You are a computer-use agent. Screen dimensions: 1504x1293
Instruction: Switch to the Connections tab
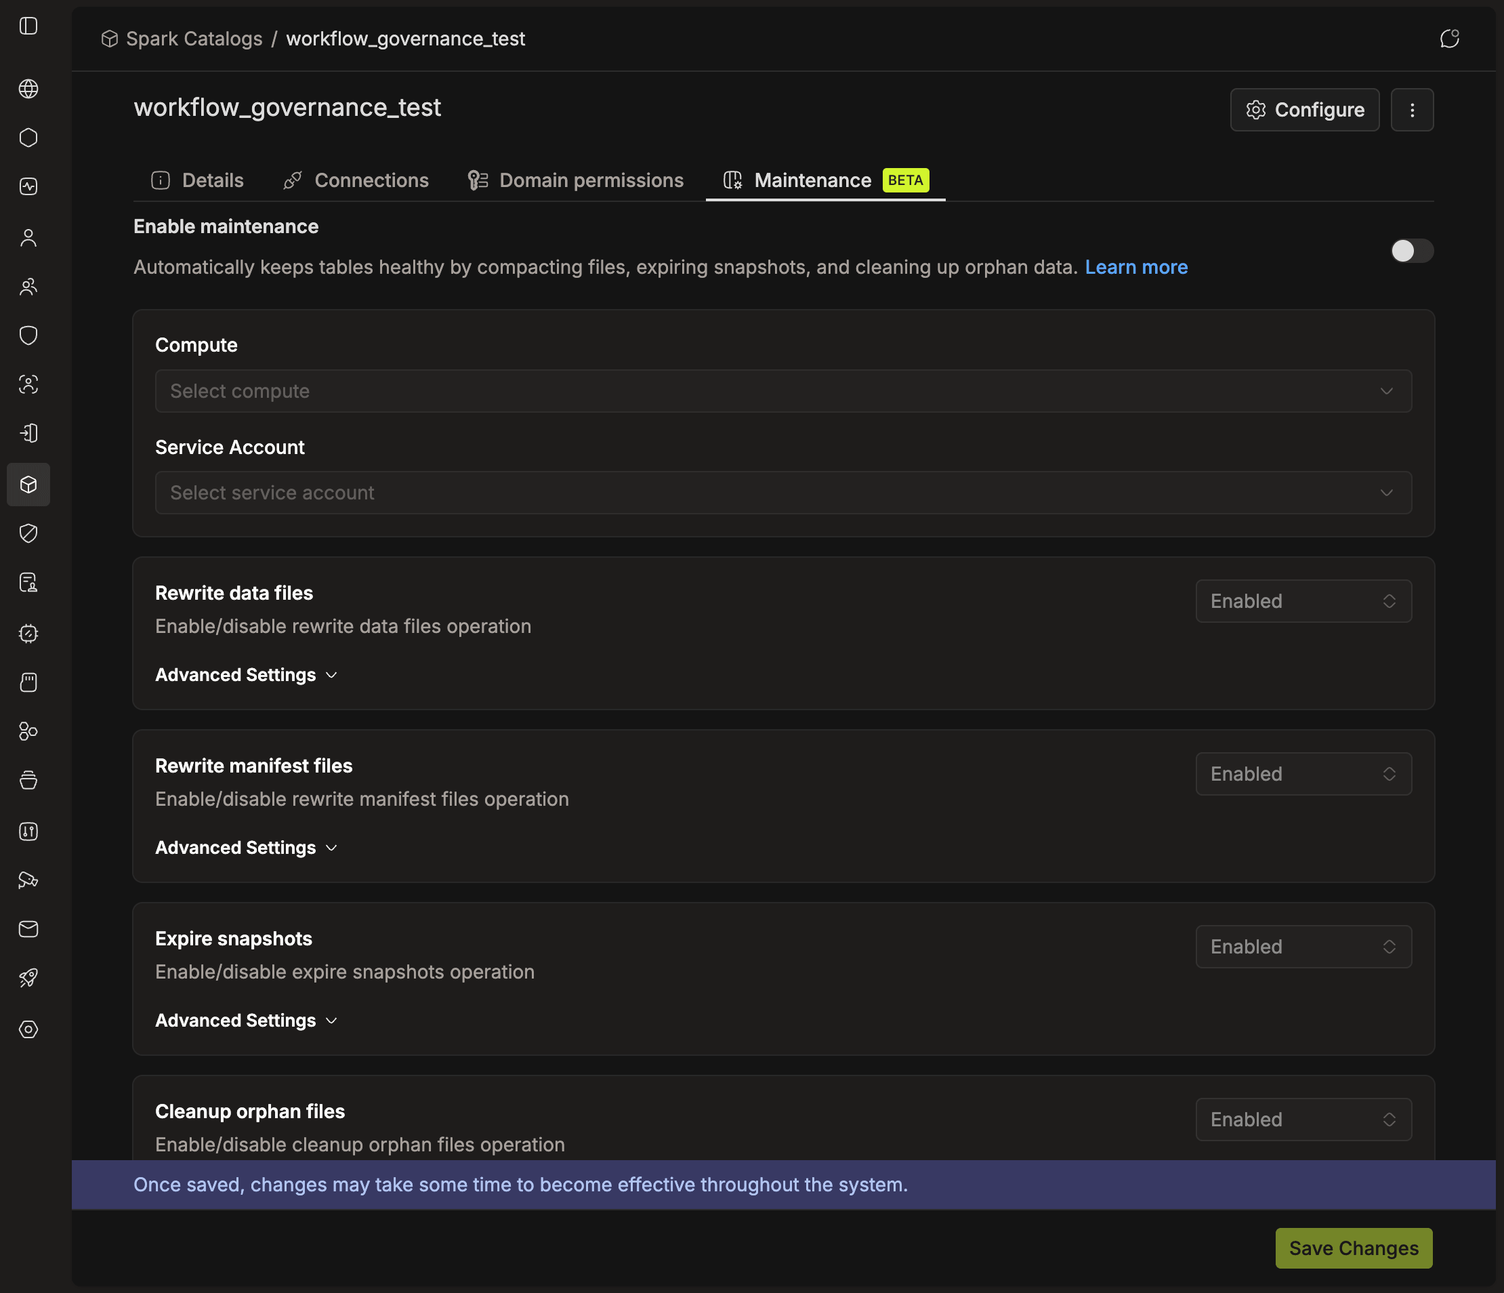tap(356, 180)
